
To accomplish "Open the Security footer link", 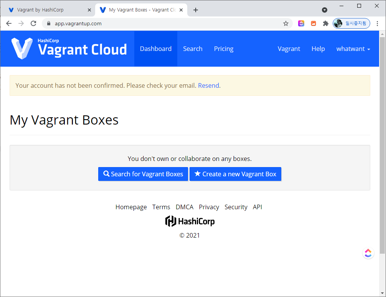I will pyautogui.click(x=236, y=207).
